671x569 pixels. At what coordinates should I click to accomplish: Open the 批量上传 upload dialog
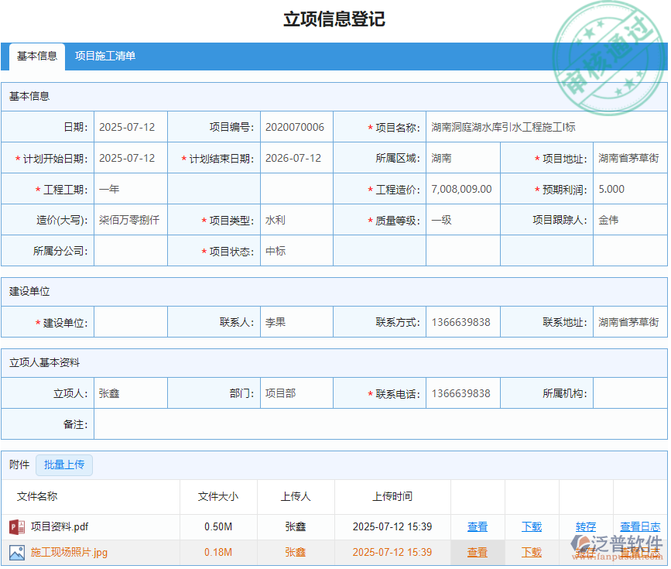point(64,465)
